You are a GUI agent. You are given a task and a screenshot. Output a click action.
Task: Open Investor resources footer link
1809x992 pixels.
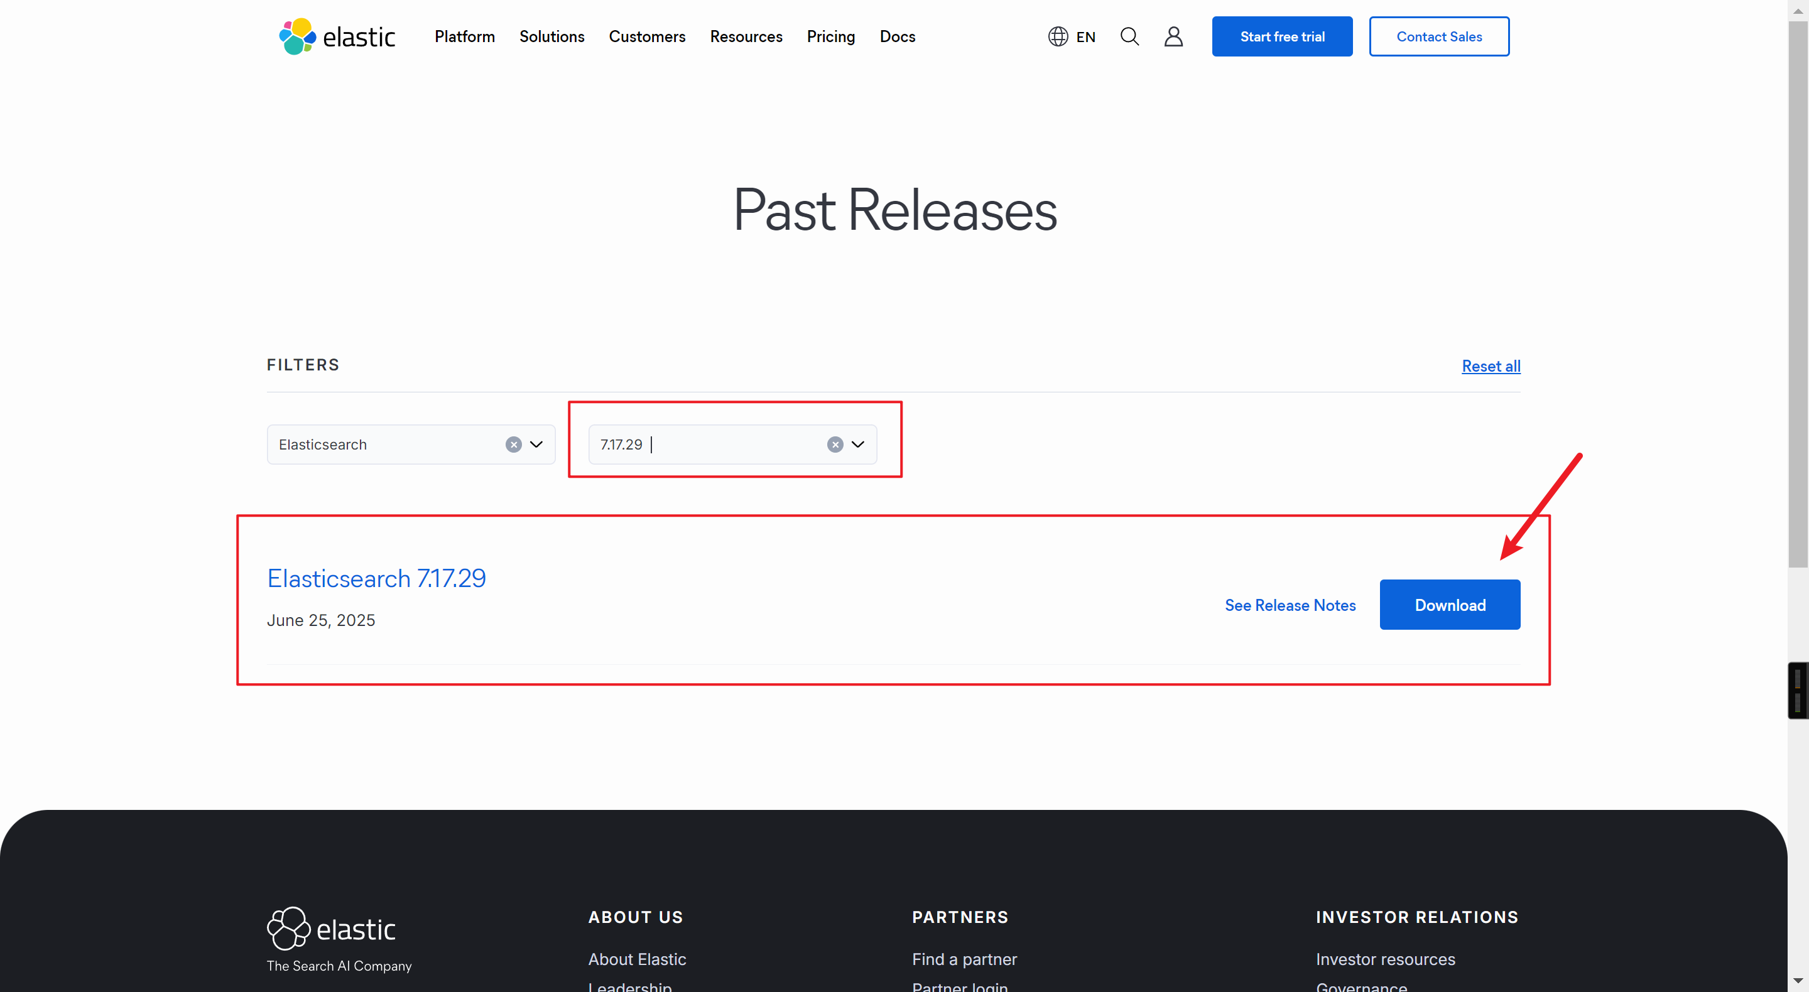tap(1385, 959)
